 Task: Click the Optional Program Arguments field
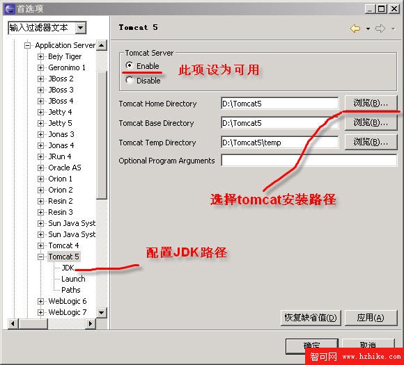click(309, 161)
